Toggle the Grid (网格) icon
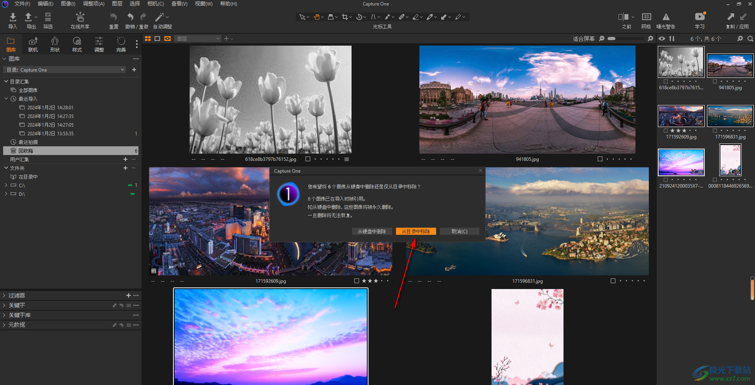 [x=646, y=17]
